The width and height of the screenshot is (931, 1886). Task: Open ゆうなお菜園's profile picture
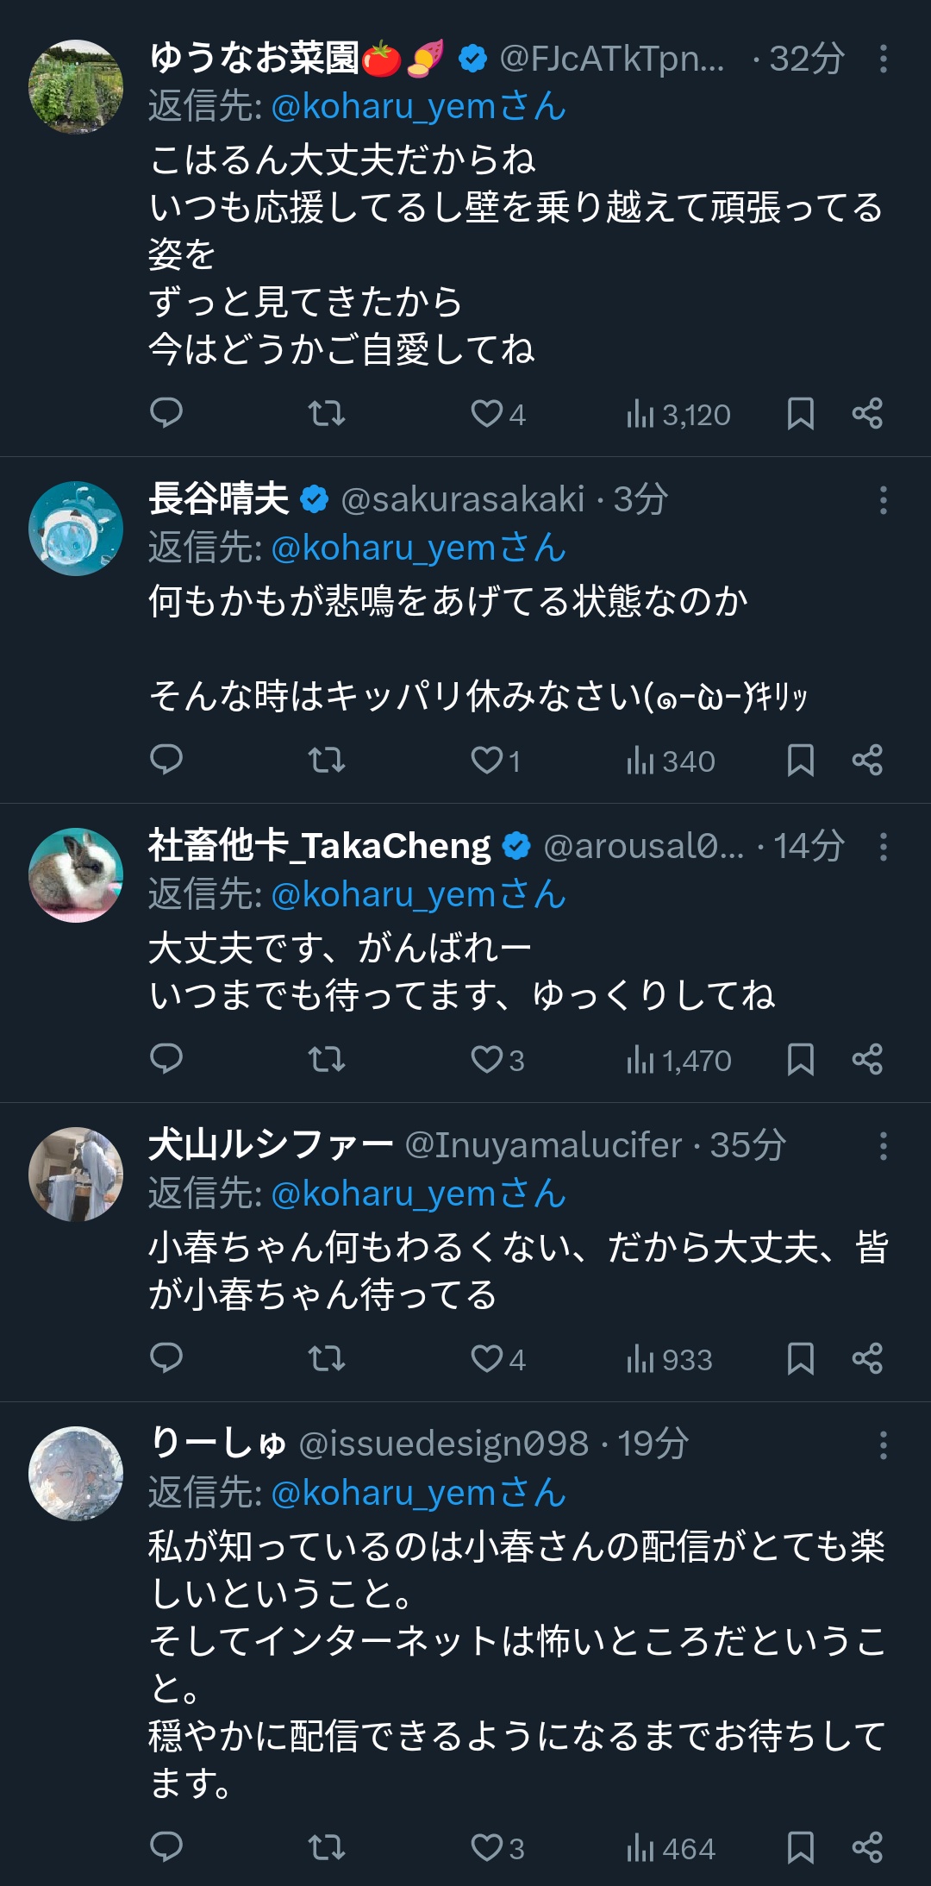tap(76, 87)
